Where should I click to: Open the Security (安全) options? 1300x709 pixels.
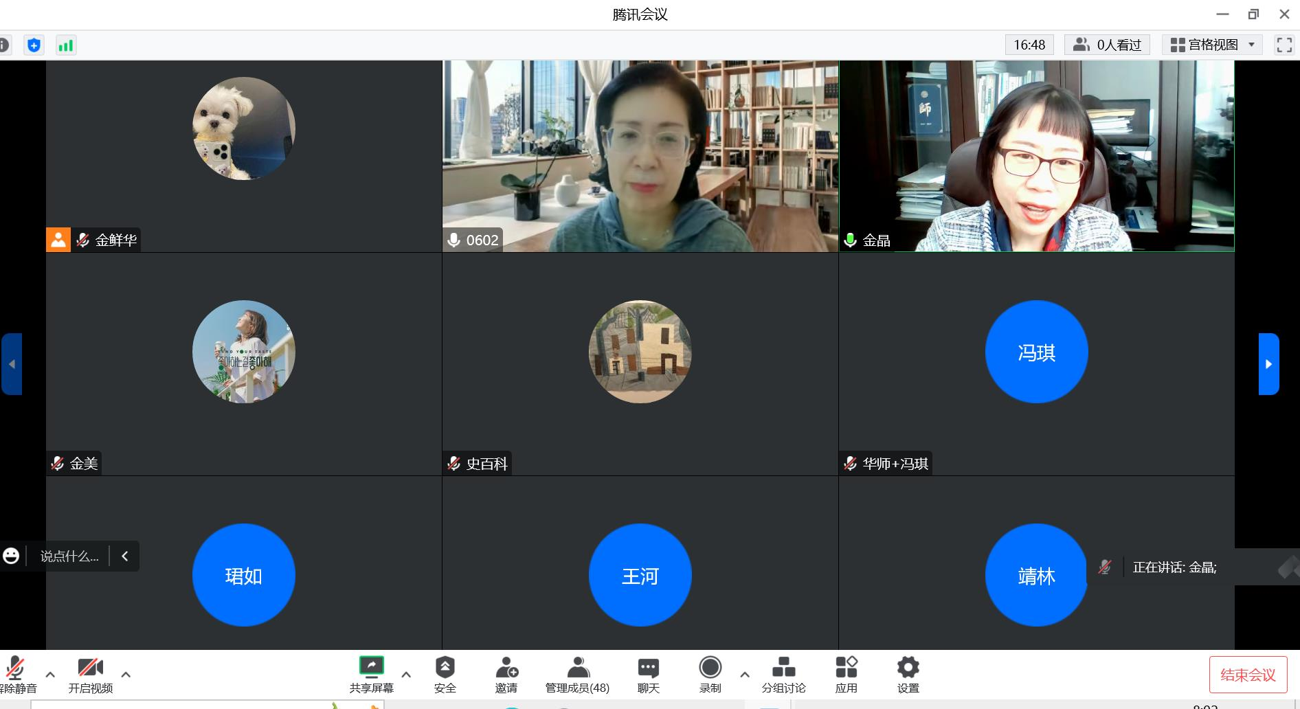point(445,674)
